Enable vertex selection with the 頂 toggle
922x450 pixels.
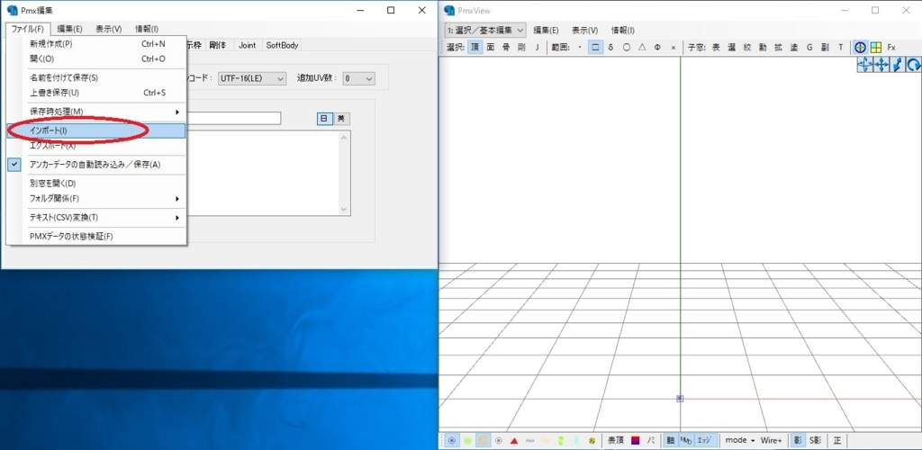click(x=475, y=48)
